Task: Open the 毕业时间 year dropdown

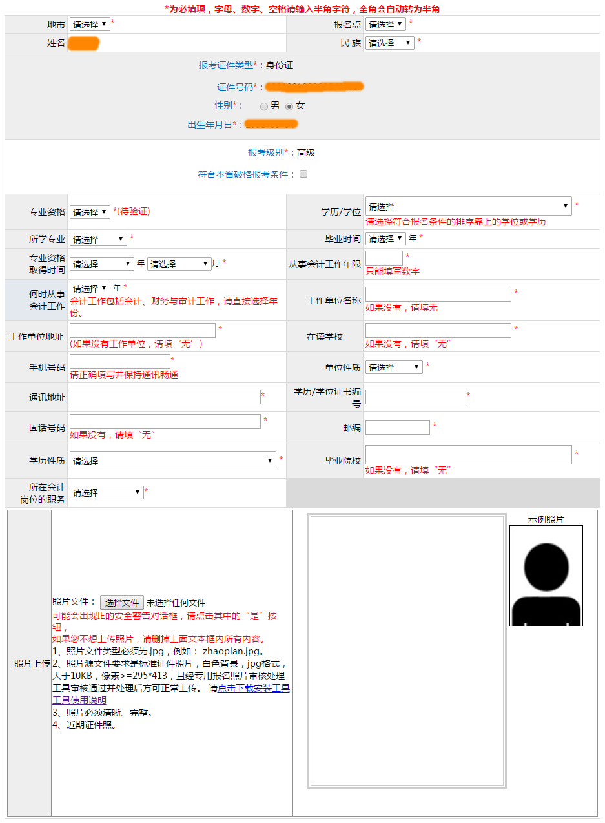Action: pyautogui.click(x=385, y=239)
